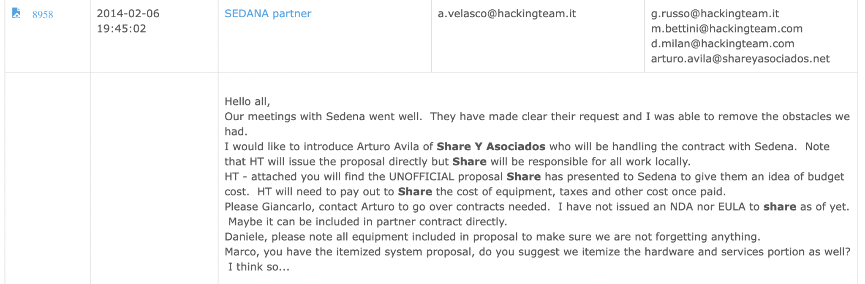Click bold Share Y Asociados text

[491, 146]
